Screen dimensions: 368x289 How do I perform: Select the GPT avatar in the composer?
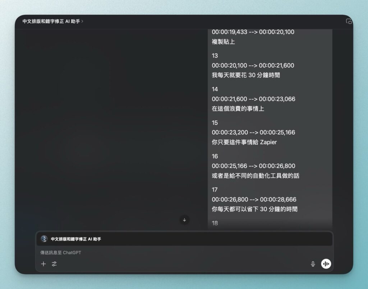(44, 239)
